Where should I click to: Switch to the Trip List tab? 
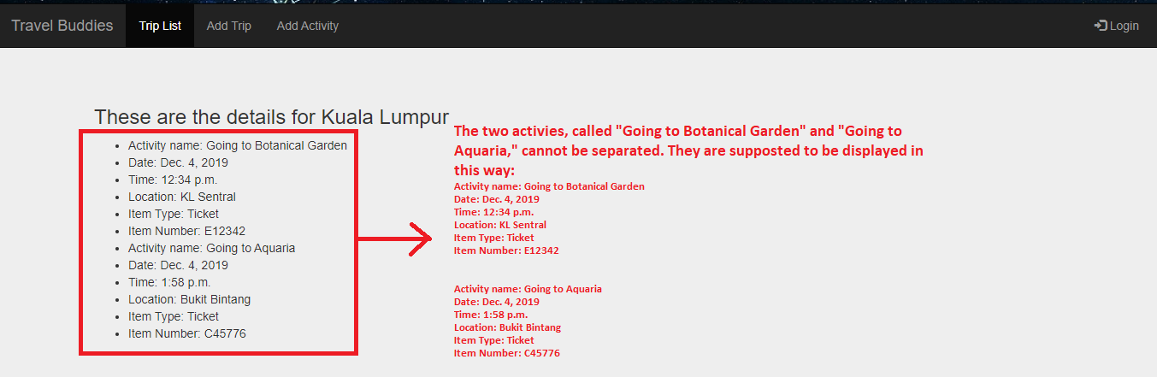(x=160, y=26)
